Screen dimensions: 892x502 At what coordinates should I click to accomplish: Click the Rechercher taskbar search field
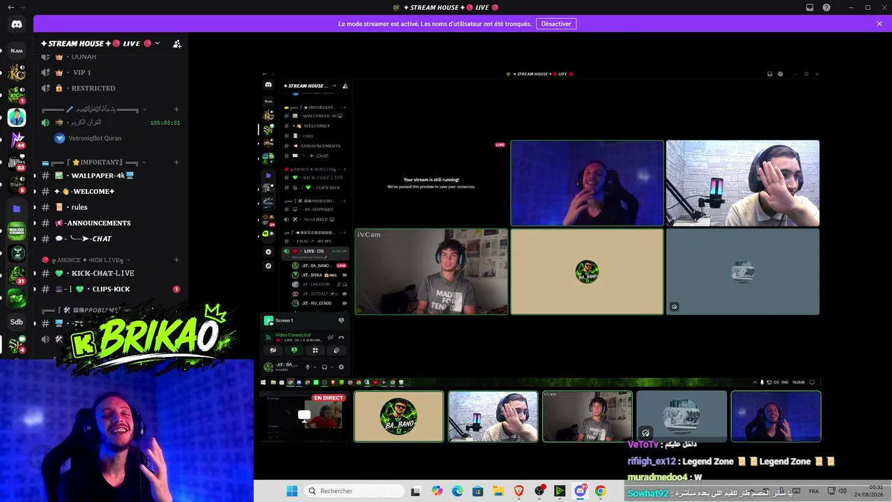click(354, 491)
